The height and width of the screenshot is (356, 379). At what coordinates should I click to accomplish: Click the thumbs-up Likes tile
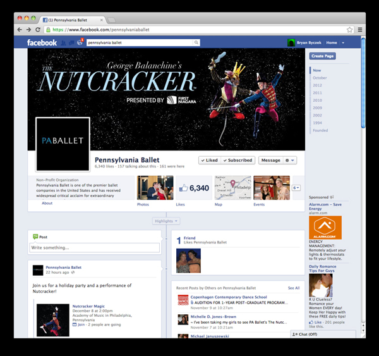pos(194,188)
